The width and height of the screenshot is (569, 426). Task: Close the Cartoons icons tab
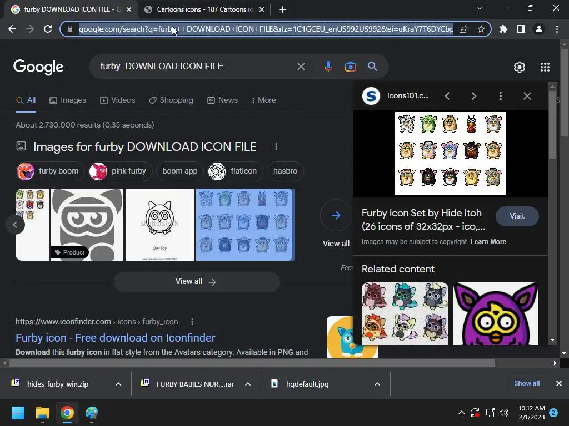262,9
